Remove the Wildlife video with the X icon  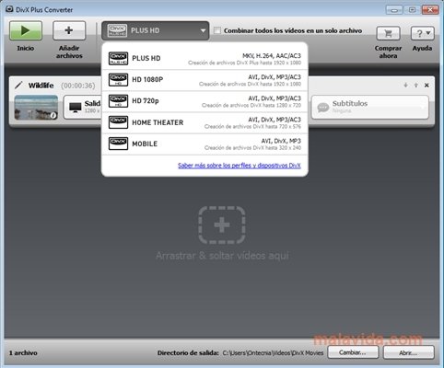click(426, 86)
